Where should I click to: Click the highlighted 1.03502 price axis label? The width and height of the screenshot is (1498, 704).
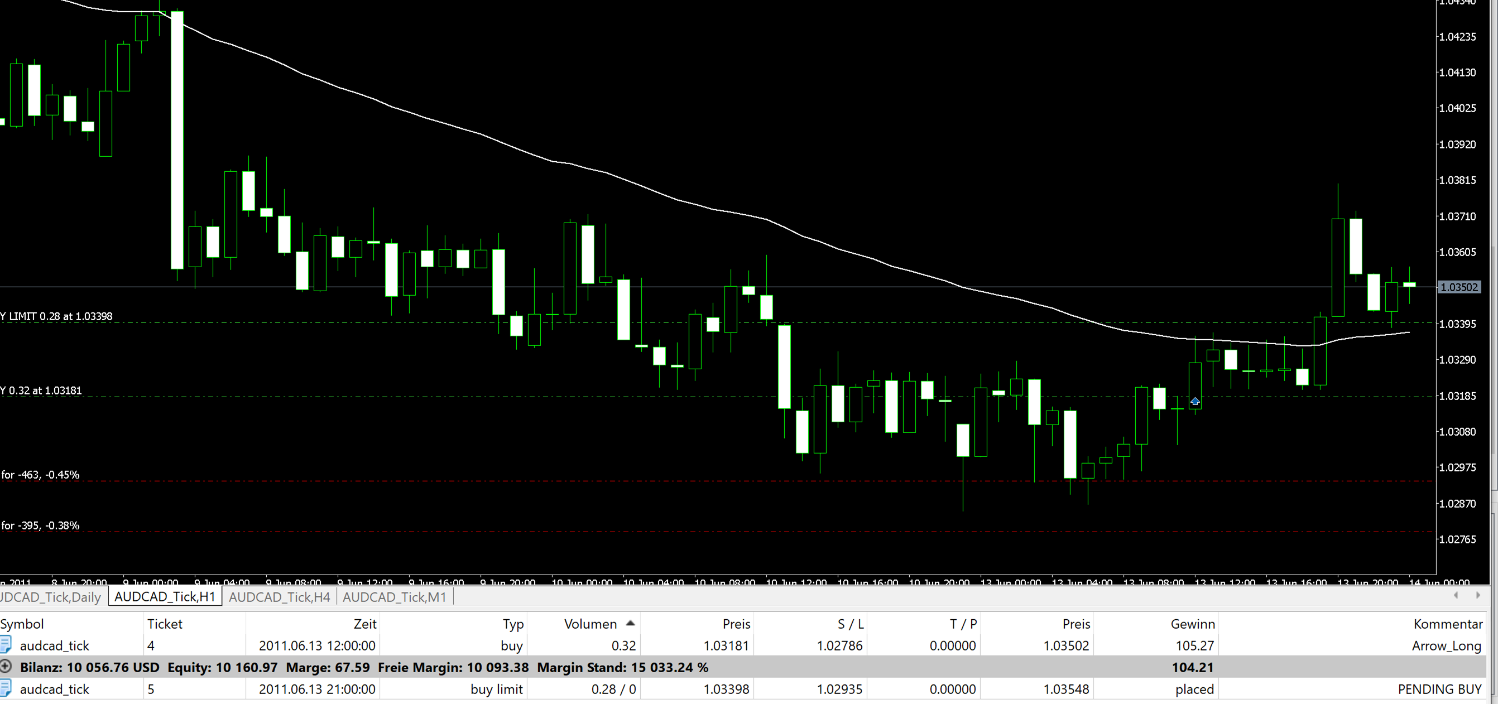tap(1458, 287)
